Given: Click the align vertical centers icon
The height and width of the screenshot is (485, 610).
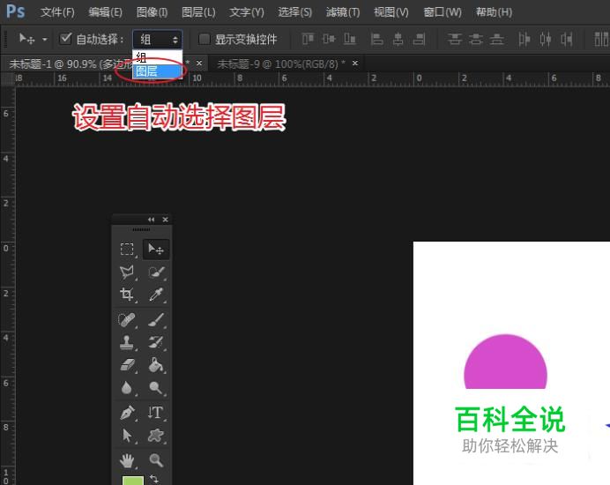Looking at the screenshot, I should 329,39.
